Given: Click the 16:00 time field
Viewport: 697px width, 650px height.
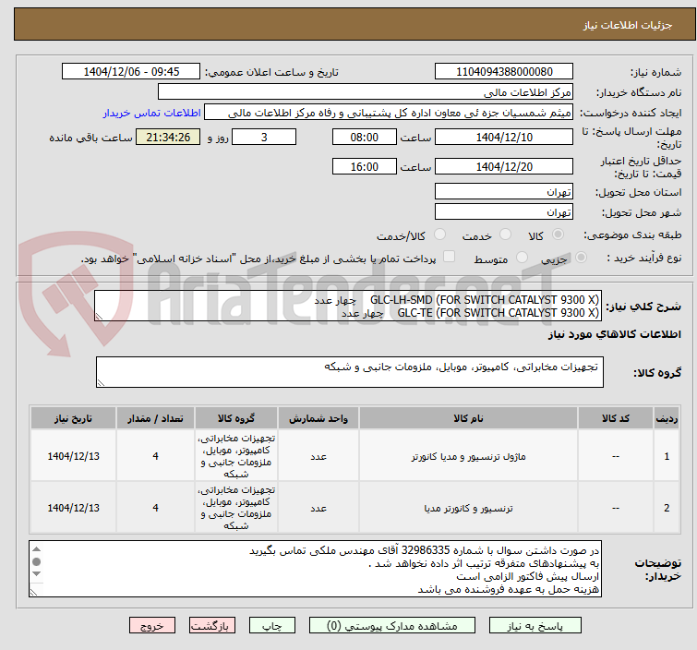Looking at the screenshot, I should [364, 167].
